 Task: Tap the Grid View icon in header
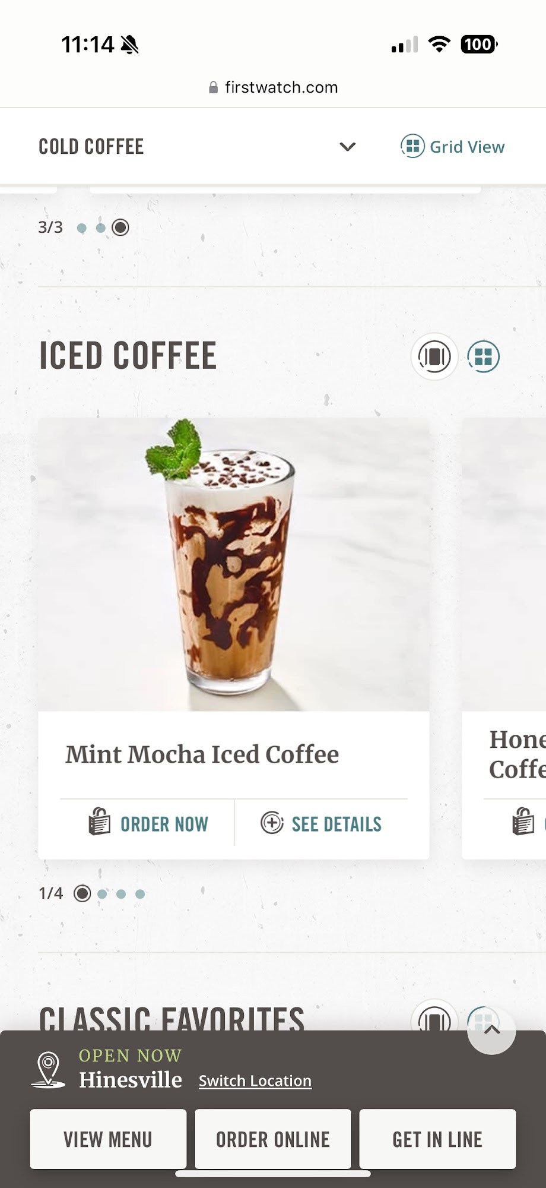[x=412, y=146]
